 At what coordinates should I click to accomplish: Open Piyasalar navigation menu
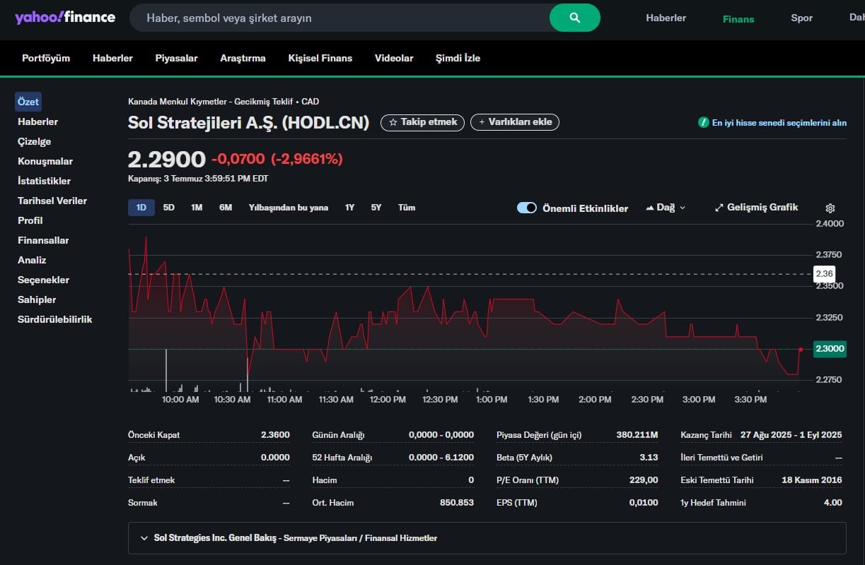pos(176,58)
